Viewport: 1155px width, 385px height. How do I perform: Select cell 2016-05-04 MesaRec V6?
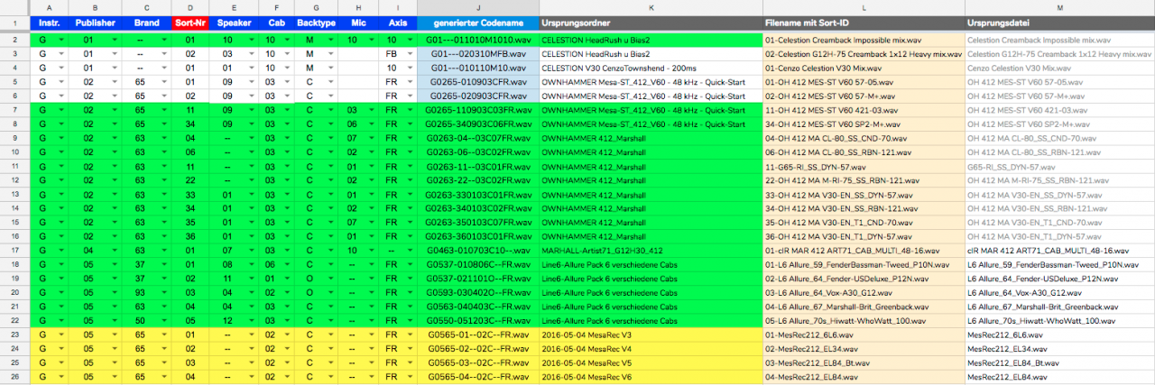tap(650, 376)
